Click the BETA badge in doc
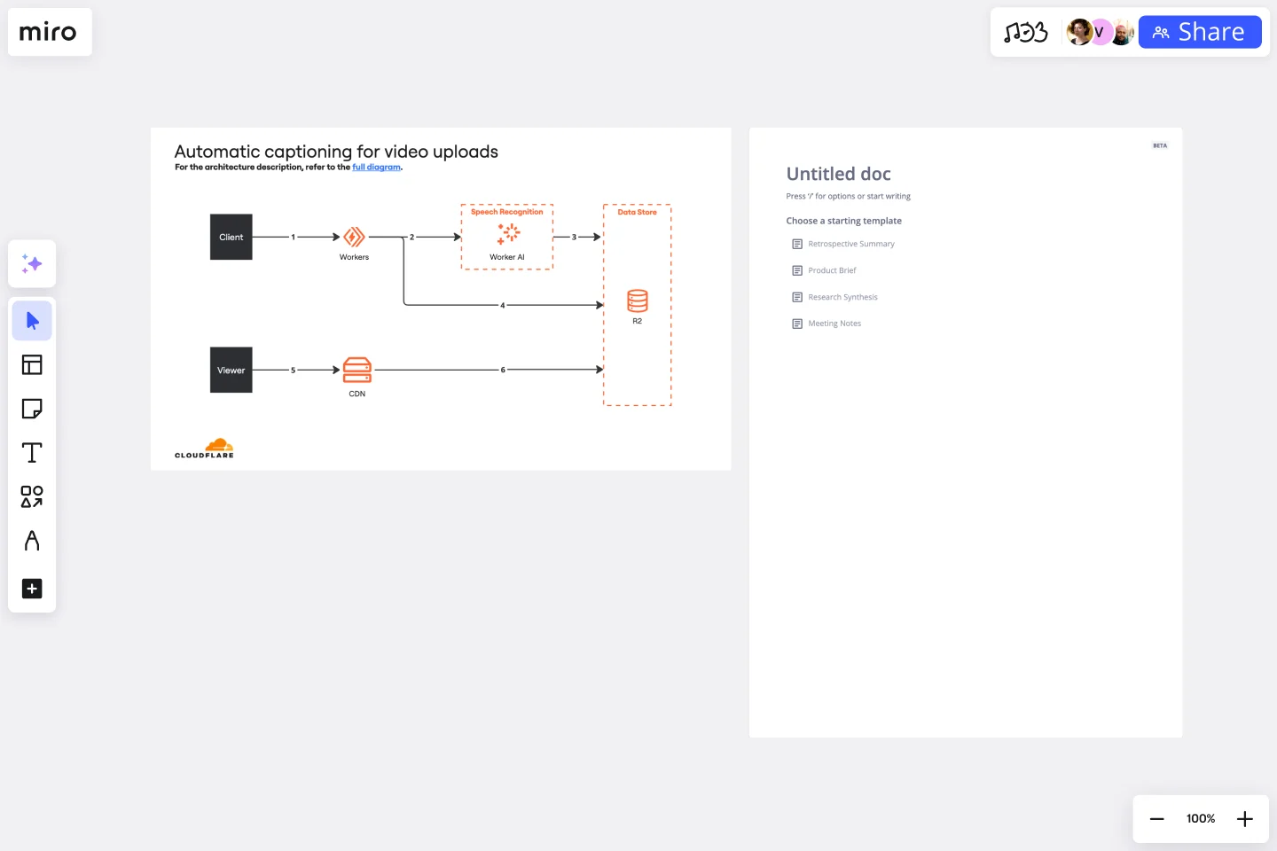This screenshot has width=1277, height=851. tap(1160, 145)
